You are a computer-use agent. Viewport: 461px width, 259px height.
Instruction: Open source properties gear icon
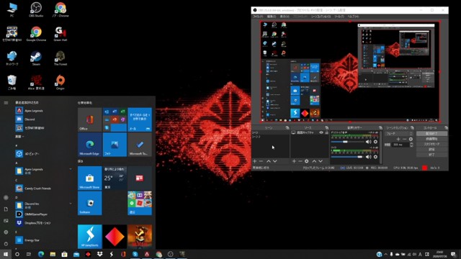[x=307, y=161]
